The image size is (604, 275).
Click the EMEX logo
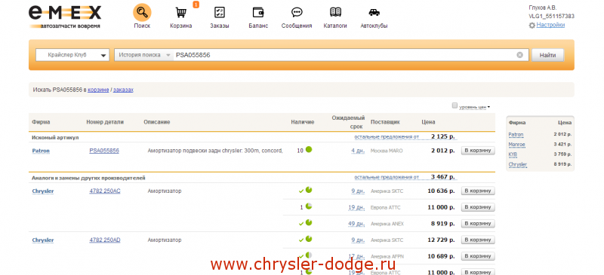65,17
